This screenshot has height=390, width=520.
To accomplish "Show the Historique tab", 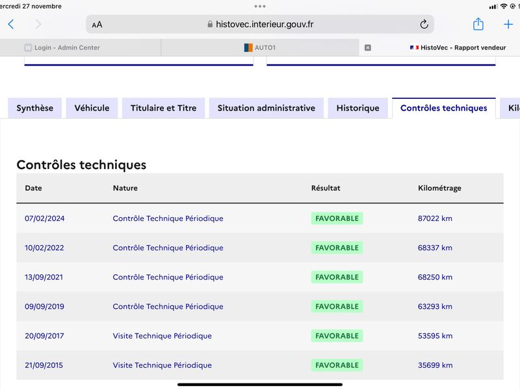I will (x=358, y=108).
